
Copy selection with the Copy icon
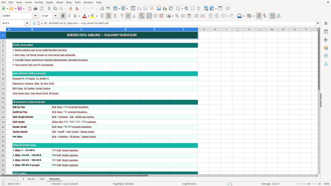coord(55,8)
